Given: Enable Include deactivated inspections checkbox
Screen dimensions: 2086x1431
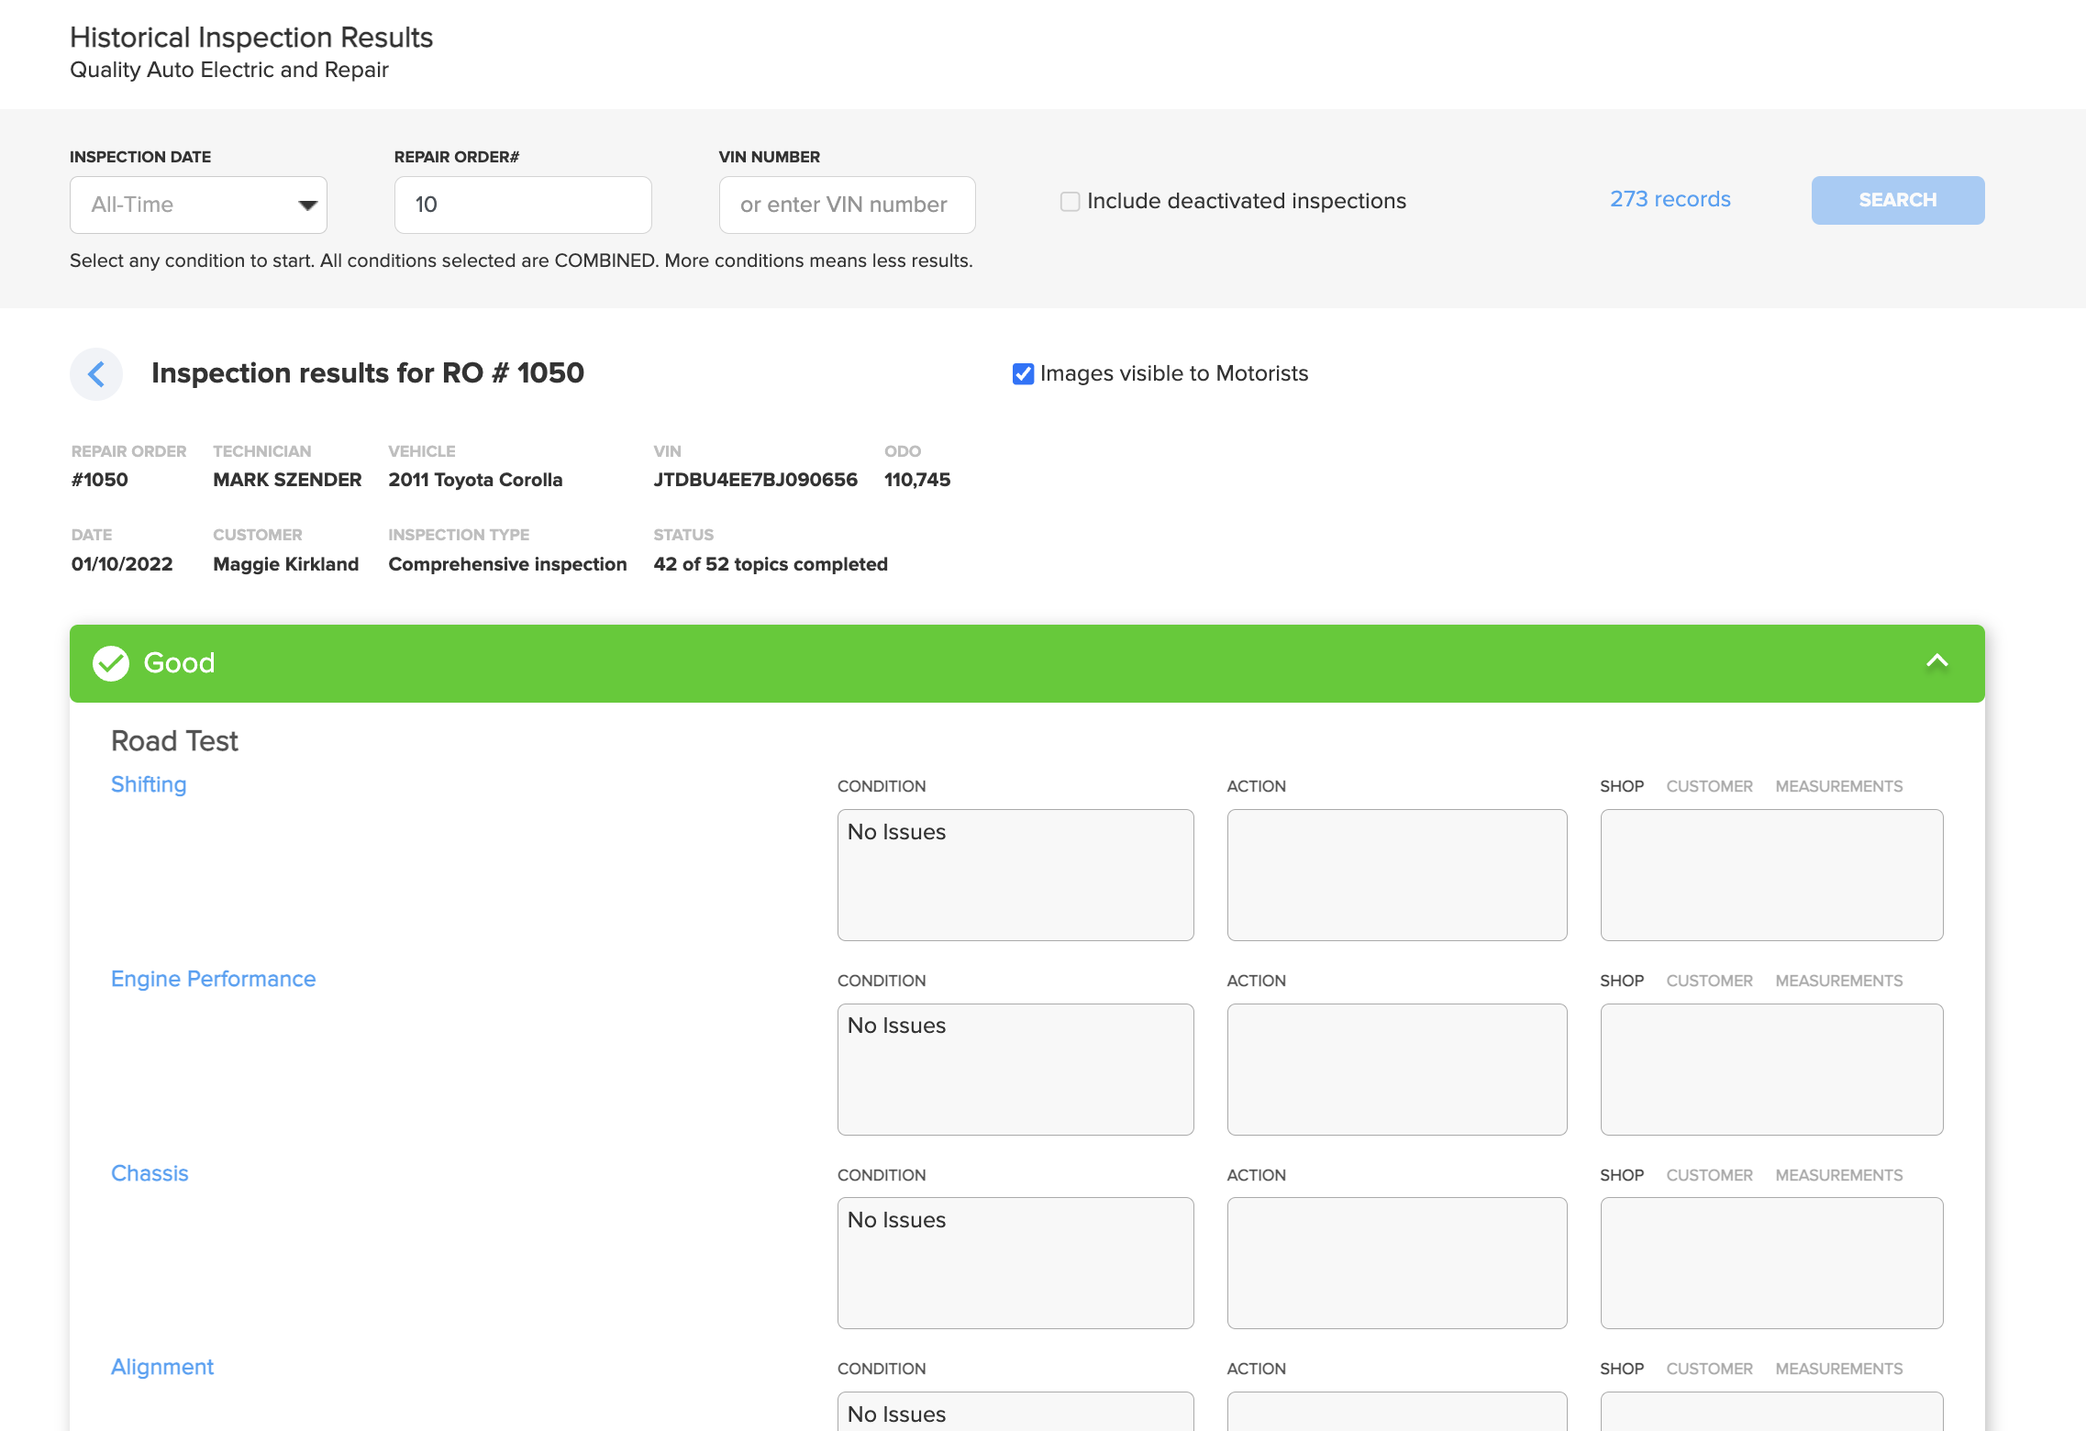Looking at the screenshot, I should [x=1070, y=201].
